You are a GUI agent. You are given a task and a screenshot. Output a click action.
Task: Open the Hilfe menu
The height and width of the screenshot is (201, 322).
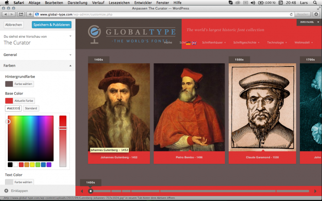click(178, 3)
